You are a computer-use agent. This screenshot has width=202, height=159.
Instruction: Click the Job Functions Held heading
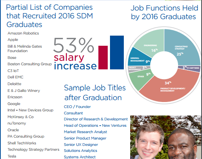point(164,12)
